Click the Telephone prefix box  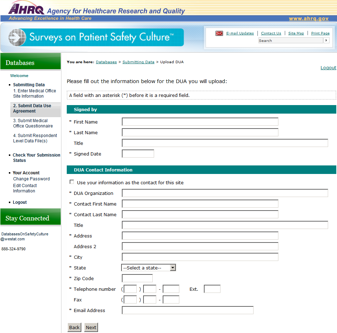[150, 289]
